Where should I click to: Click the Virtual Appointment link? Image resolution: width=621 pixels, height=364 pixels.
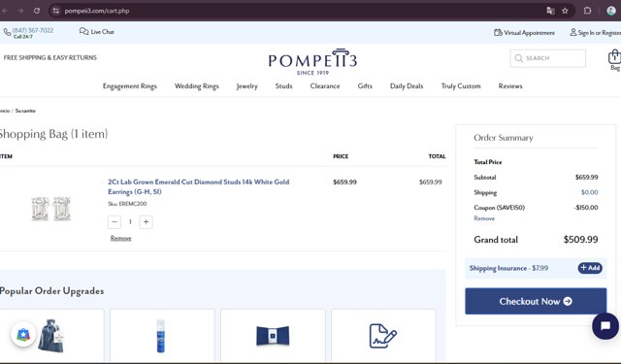529,33
